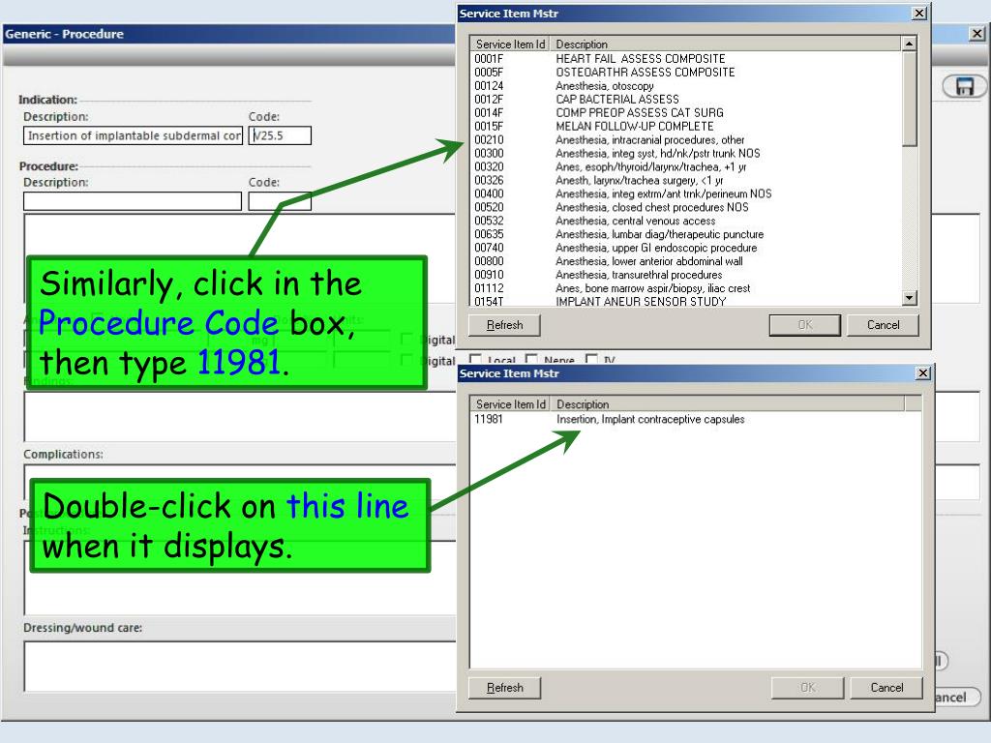Select the 00124 Anesthesia, otoscopy row
This screenshot has width=991, height=743.
[x=686, y=86]
